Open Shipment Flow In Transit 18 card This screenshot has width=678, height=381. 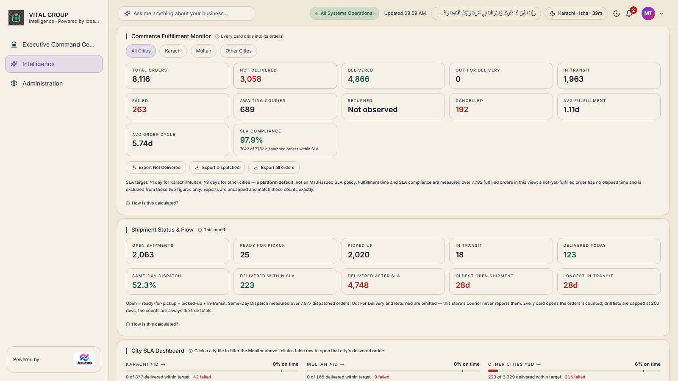501,251
